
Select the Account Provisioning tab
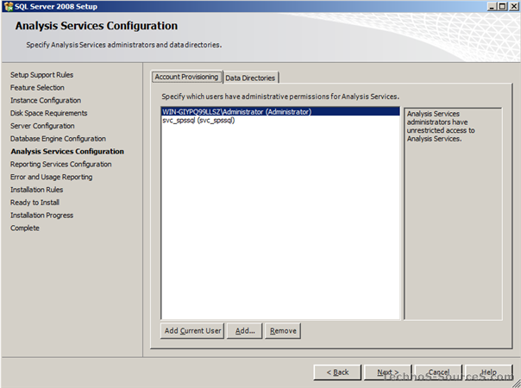tap(186, 77)
